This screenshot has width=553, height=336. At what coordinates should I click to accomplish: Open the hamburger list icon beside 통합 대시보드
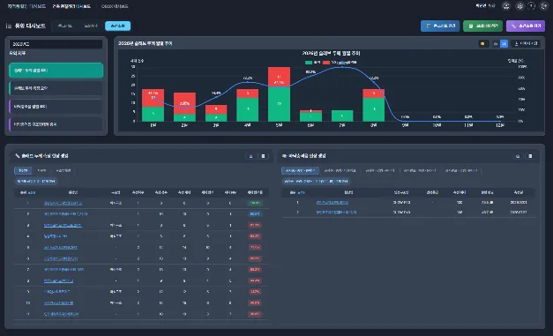[9, 26]
